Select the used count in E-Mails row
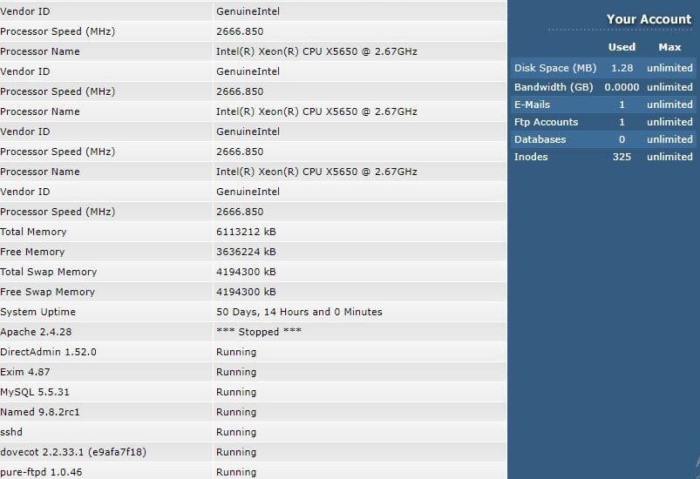Viewport: 700px width, 479px height. pos(622,105)
